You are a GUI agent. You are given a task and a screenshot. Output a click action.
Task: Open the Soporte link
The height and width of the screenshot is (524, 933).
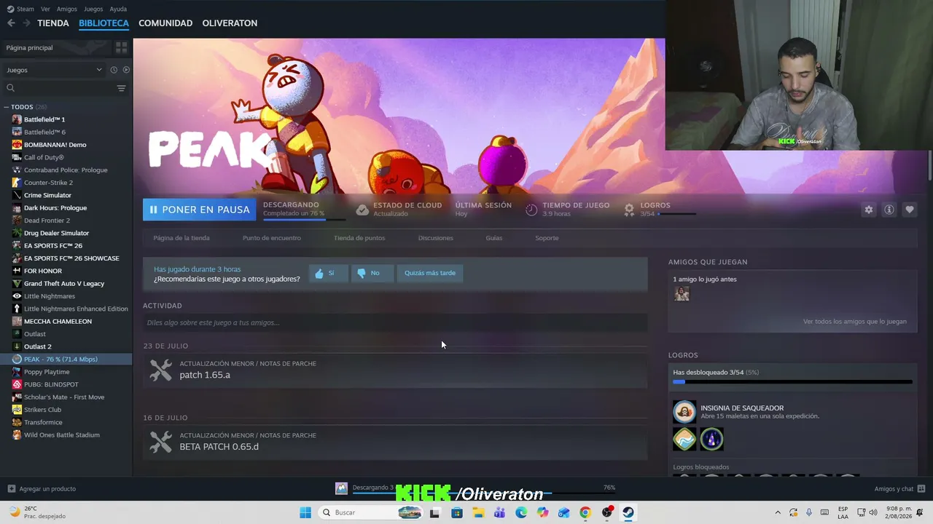[x=547, y=238]
